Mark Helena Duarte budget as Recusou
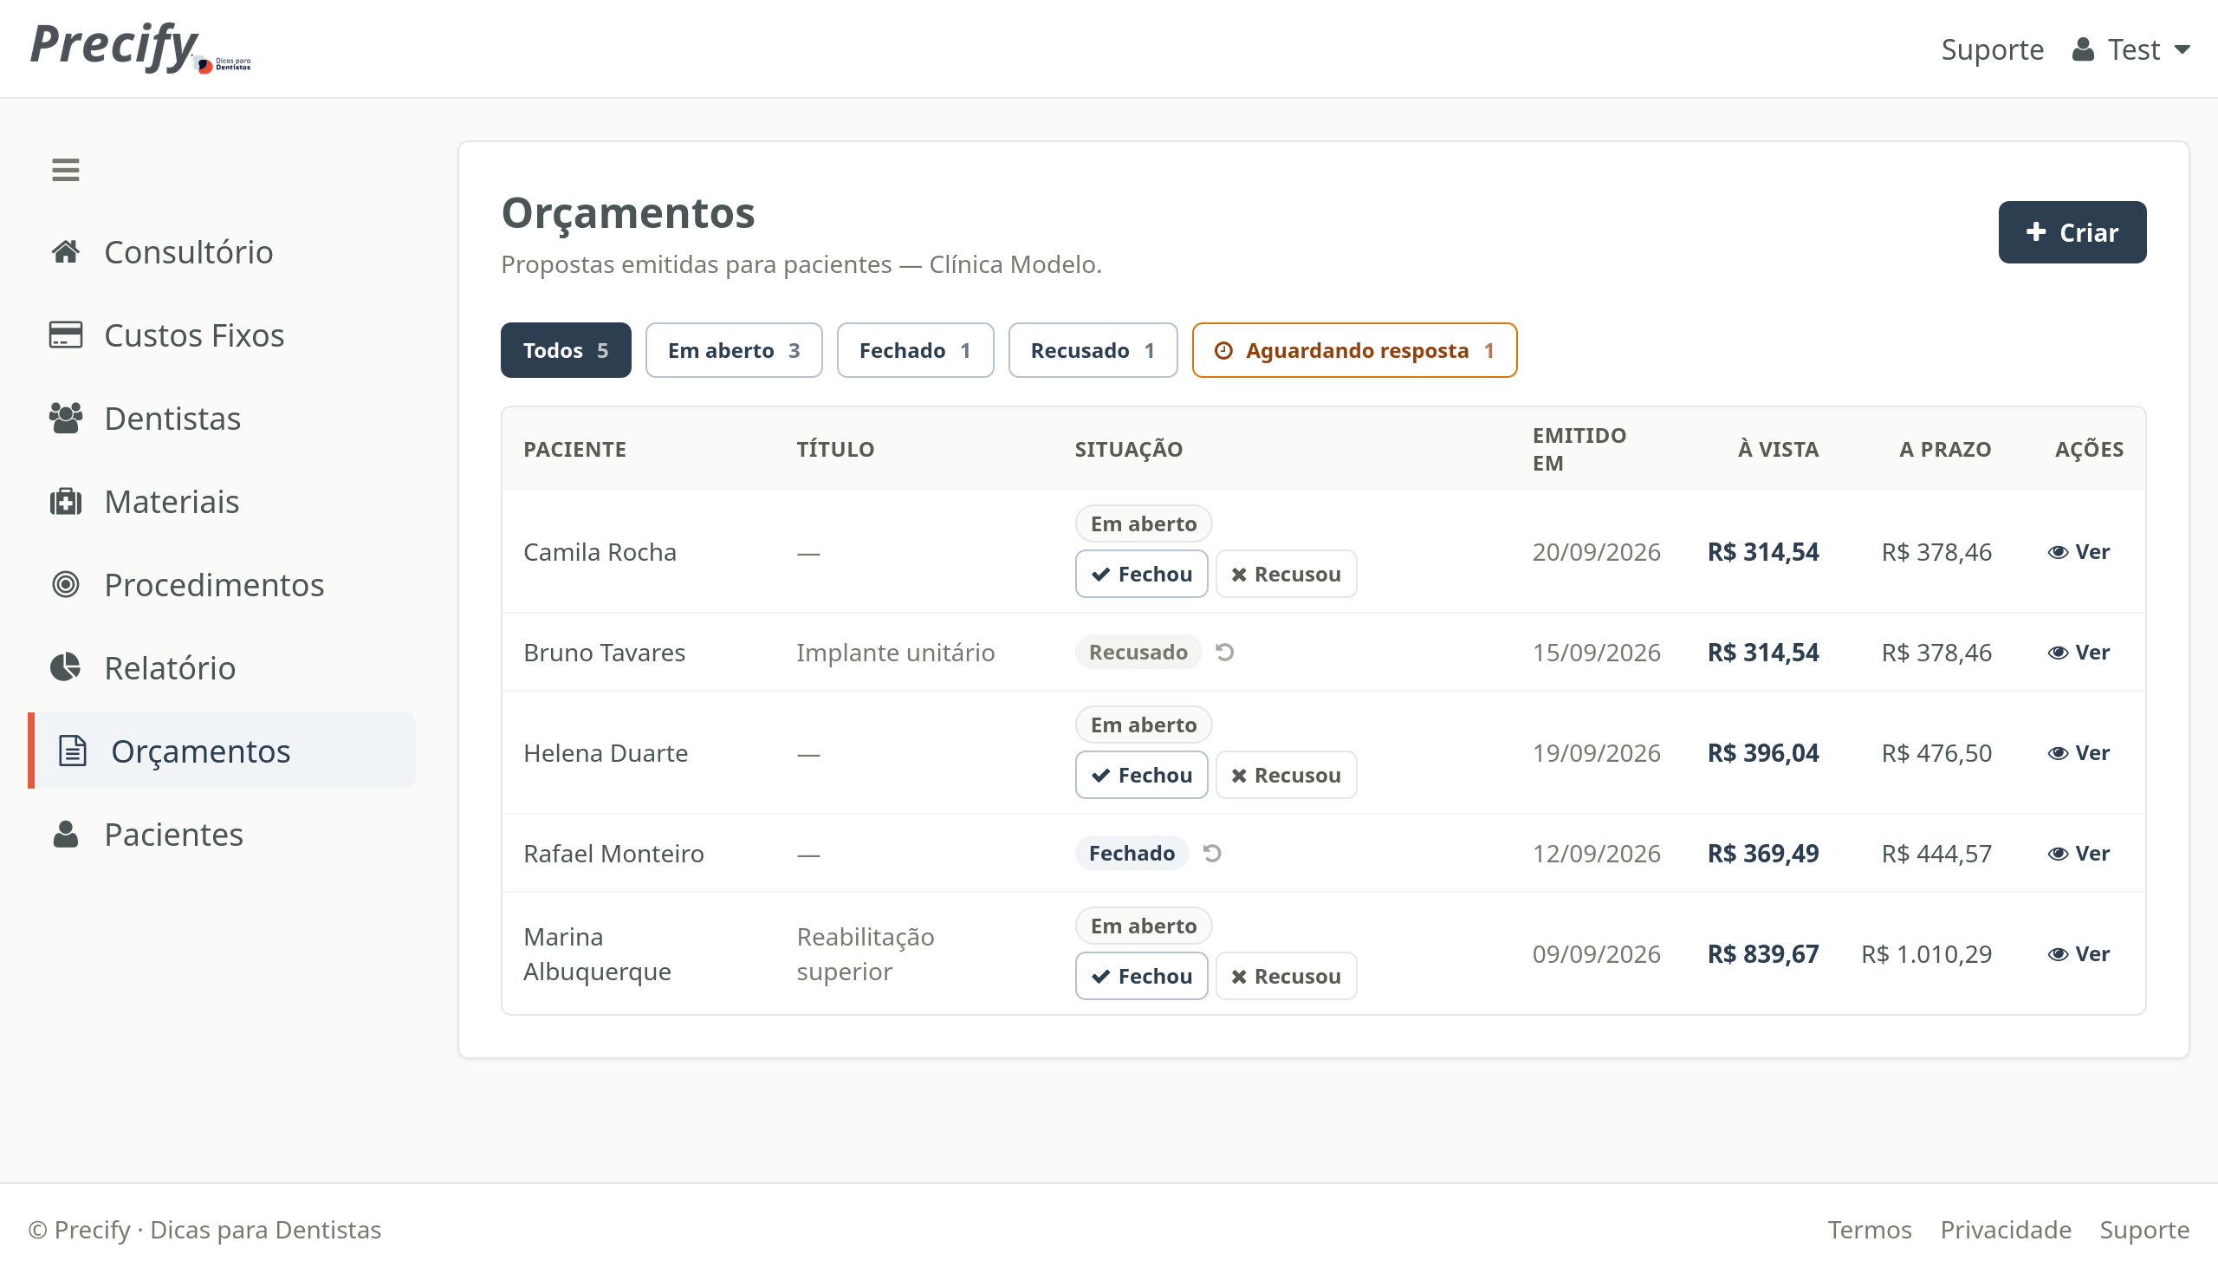 click(x=1286, y=776)
